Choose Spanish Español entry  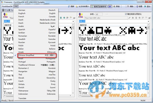(x=37, y=29)
